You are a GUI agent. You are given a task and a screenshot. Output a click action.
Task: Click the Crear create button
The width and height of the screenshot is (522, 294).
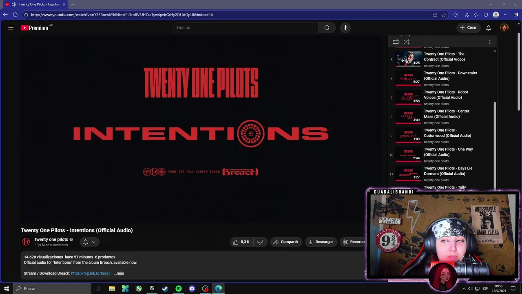[x=468, y=28]
